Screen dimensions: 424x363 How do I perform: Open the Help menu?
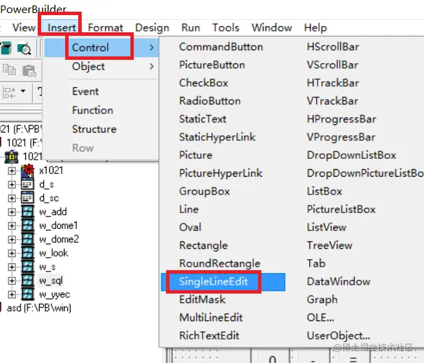coord(316,27)
